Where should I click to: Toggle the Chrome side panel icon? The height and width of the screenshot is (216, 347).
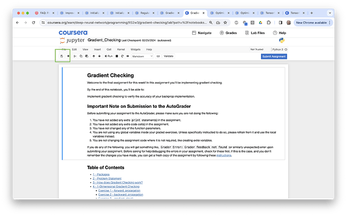point(281,23)
